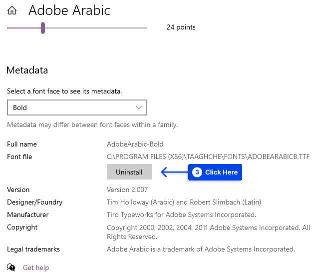Click the Designer/Foundry value text
The width and height of the screenshot is (312, 275).
(x=184, y=202)
